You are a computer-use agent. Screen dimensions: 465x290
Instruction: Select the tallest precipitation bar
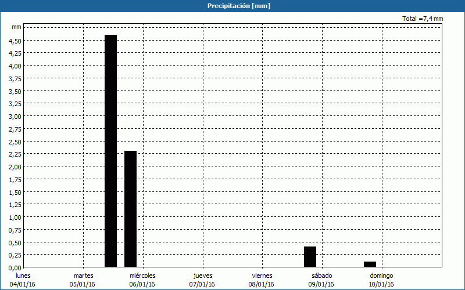(x=110, y=151)
